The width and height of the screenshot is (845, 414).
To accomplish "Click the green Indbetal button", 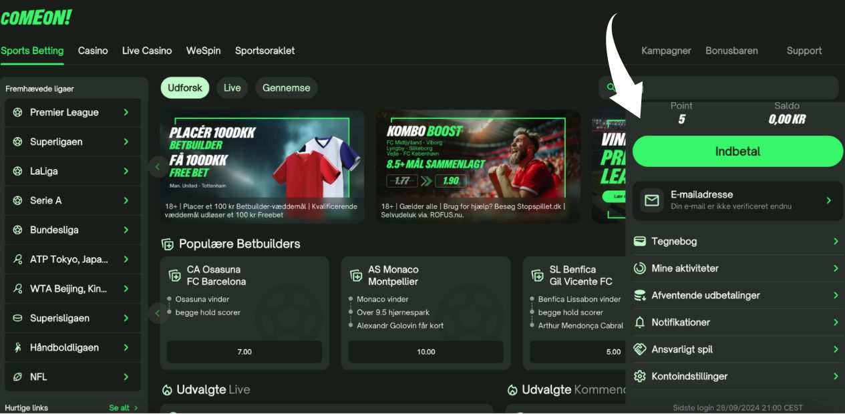I will [x=738, y=152].
